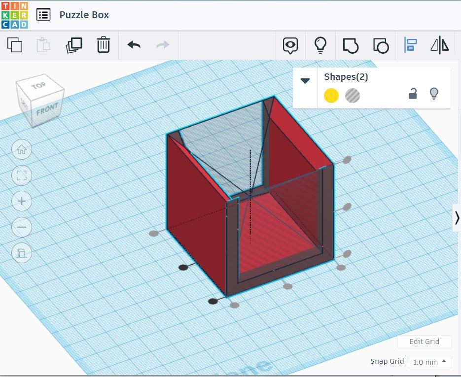Hide selected shapes via inspector lightbulb
This screenshot has height=377, width=461.
pyautogui.click(x=434, y=94)
